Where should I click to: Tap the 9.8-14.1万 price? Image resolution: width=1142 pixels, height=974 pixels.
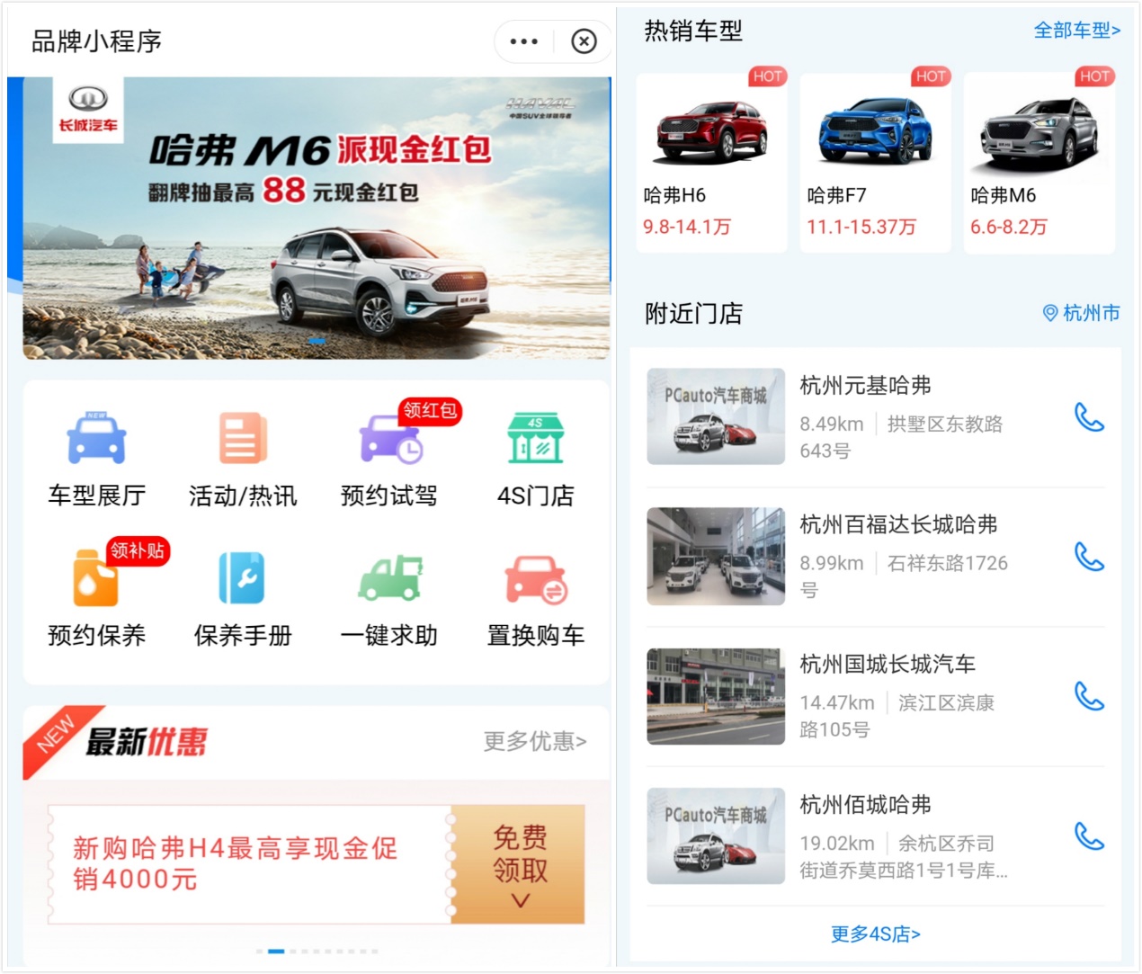tap(687, 227)
